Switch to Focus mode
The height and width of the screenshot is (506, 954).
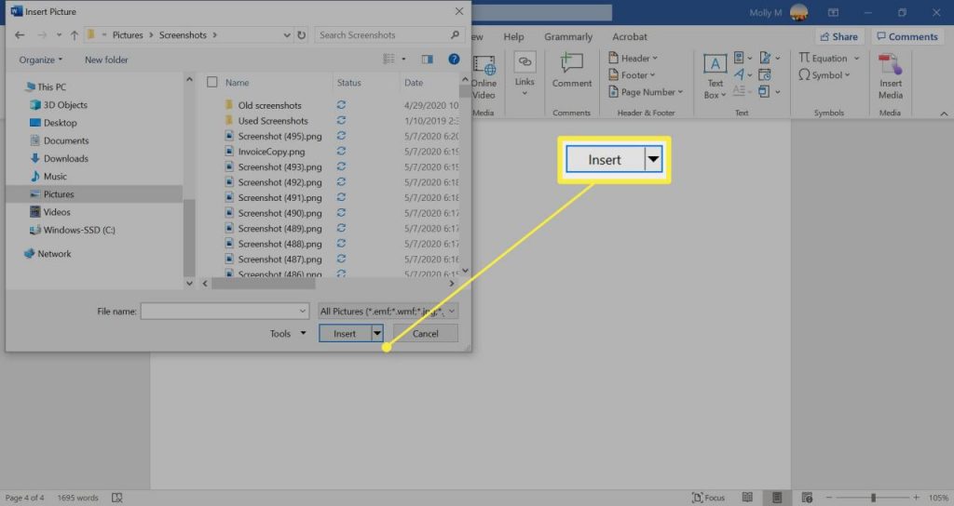(x=708, y=498)
